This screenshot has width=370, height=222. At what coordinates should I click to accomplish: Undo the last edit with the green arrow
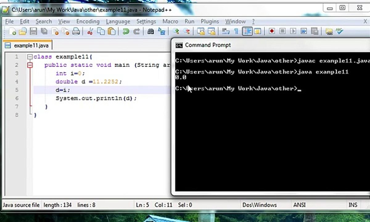point(125,31)
